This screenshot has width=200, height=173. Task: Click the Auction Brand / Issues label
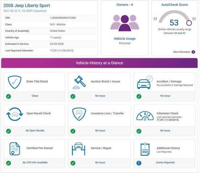click(x=106, y=81)
